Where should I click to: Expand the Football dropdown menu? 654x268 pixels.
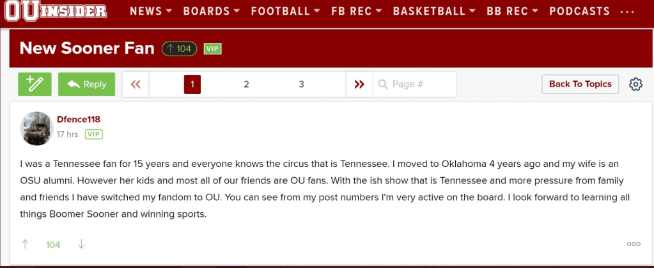pyautogui.click(x=286, y=11)
